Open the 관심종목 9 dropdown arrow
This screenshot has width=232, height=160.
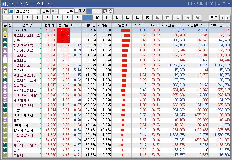38,11
